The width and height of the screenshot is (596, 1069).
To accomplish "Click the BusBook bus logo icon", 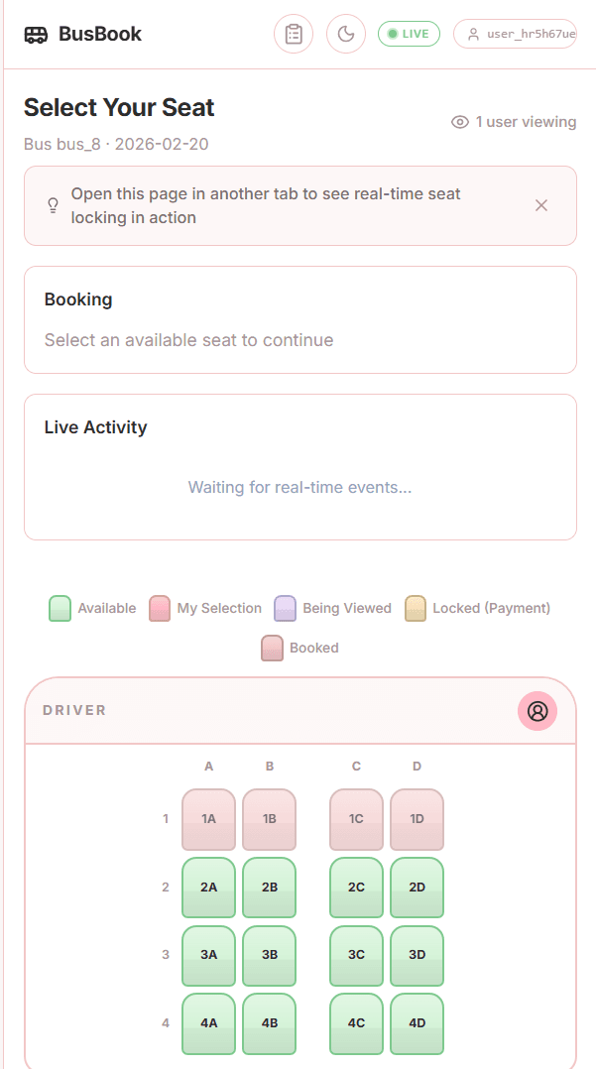I will coord(36,34).
